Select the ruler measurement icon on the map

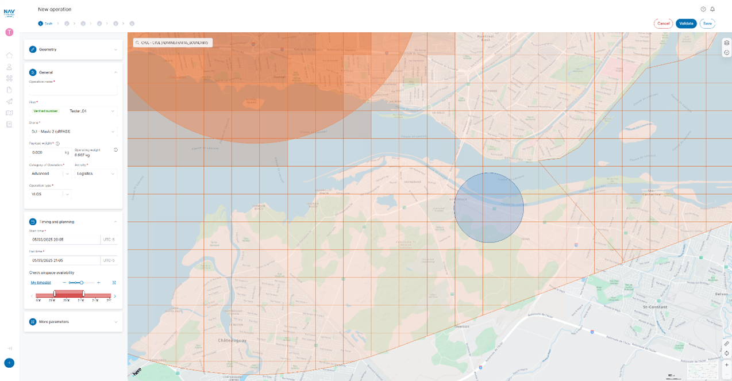[x=726, y=344]
